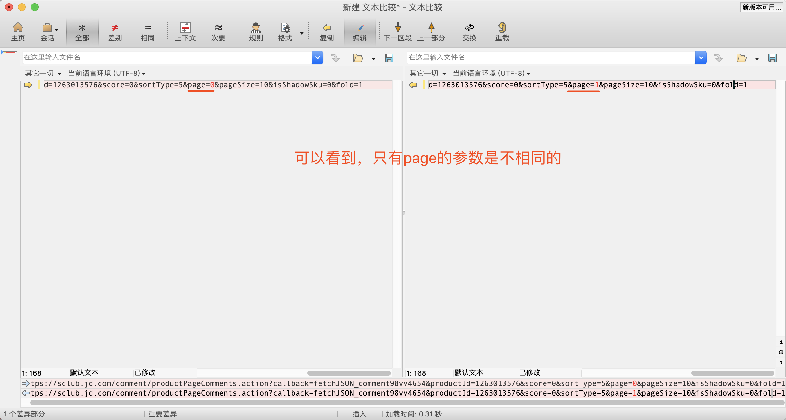Viewport: 786px width, 420px height.
Task: Jump to 下一区段 next difference section
Action: coord(398,31)
